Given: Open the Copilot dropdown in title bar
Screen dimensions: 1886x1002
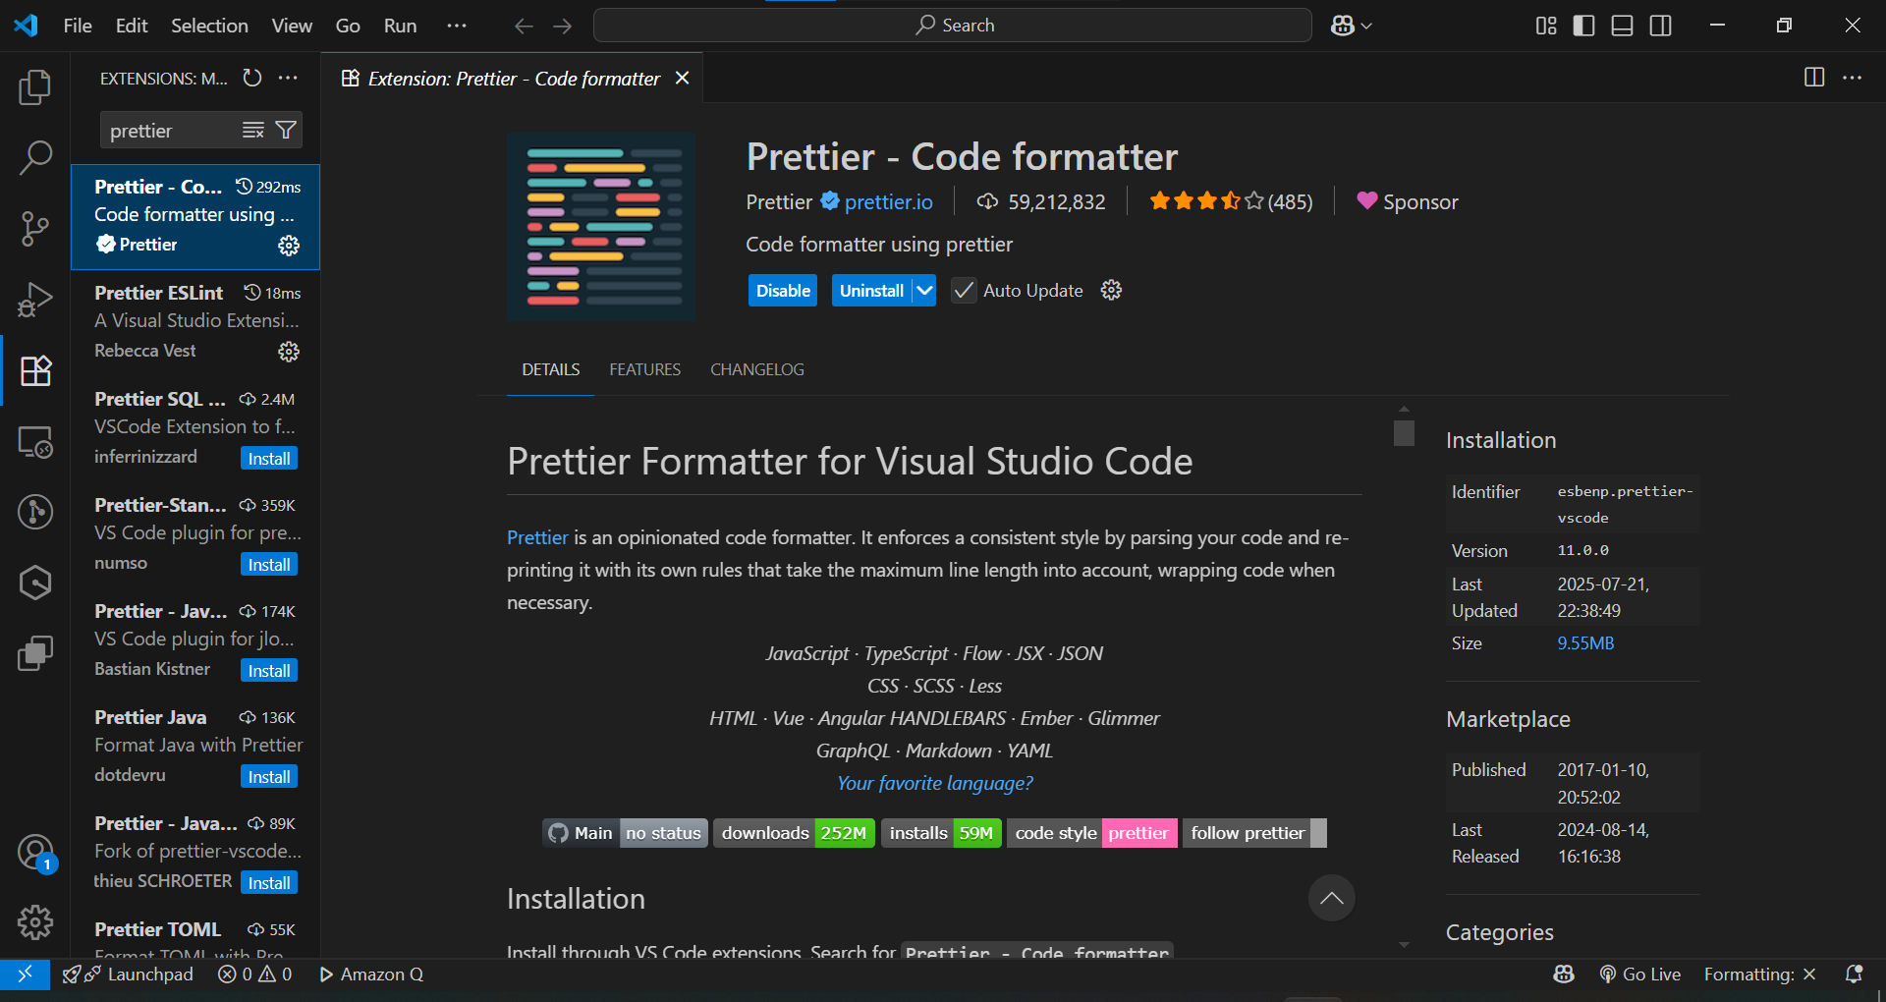Looking at the screenshot, I should click(x=1352, y=26).
